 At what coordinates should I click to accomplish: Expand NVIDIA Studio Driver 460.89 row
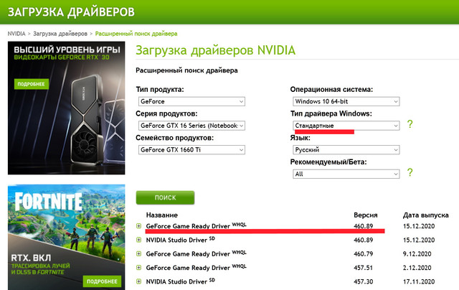point(138,240)
